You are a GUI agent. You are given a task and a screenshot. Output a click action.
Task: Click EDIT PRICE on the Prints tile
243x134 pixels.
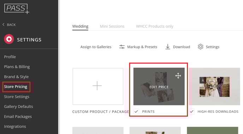(159, 87)
